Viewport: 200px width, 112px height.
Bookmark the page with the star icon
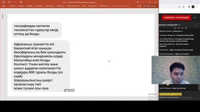pyautogui.click(x=183, y=7)
